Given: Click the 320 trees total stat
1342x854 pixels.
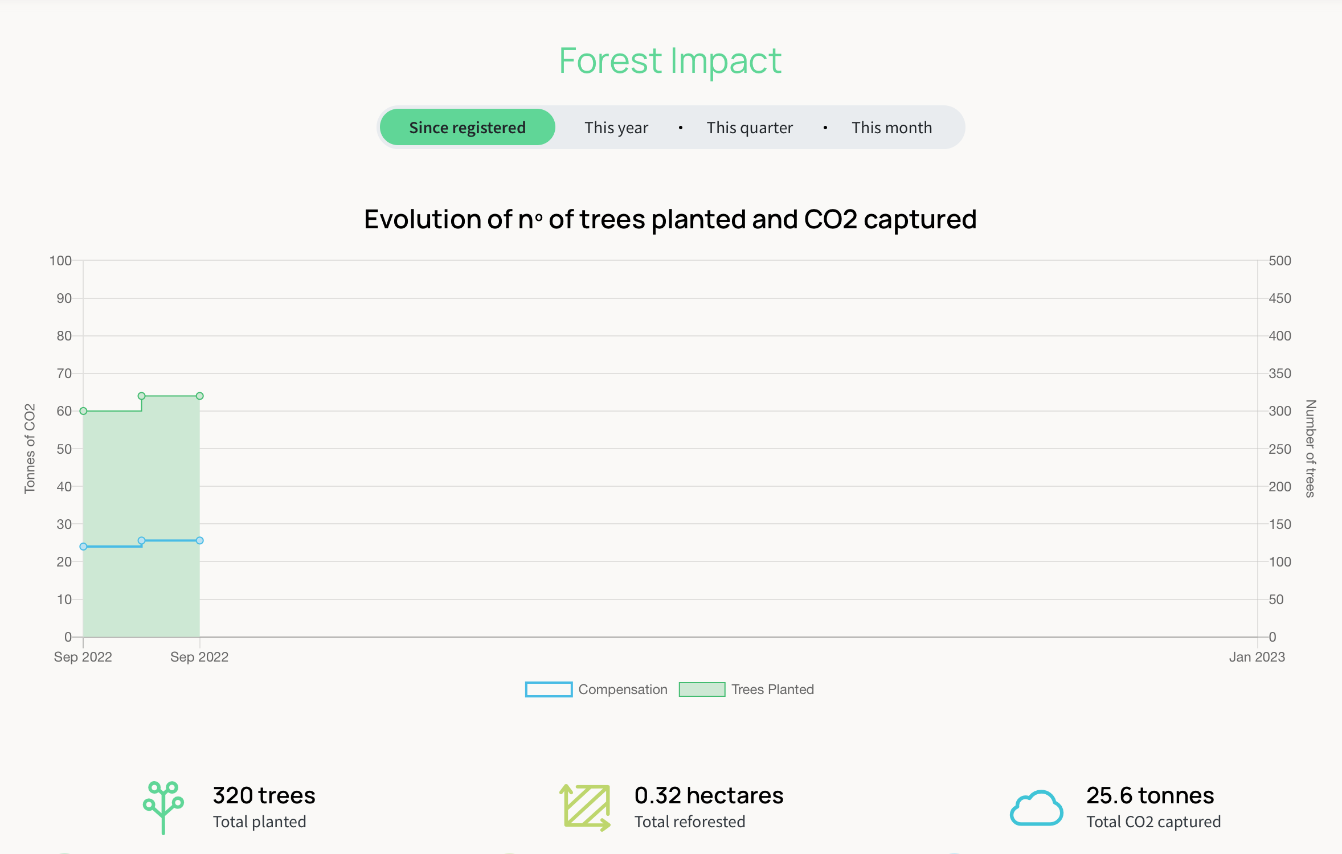Looking at the screenshot, I should pyautogui.click(x=264, y=795).
